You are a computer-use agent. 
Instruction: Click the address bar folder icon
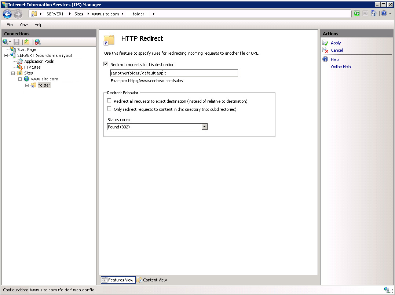34,14
